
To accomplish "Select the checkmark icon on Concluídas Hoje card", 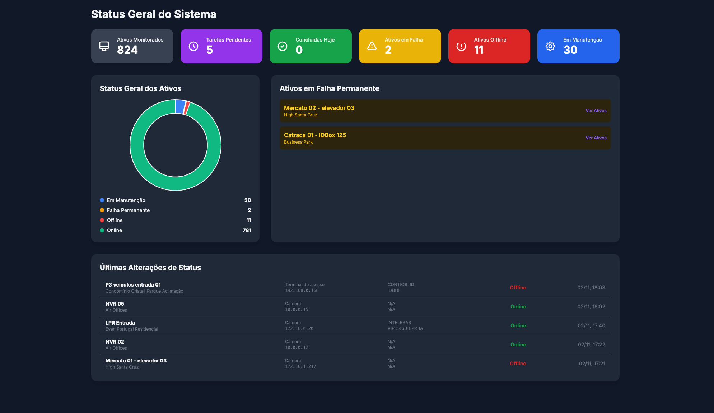I will (x=282, y=46).
